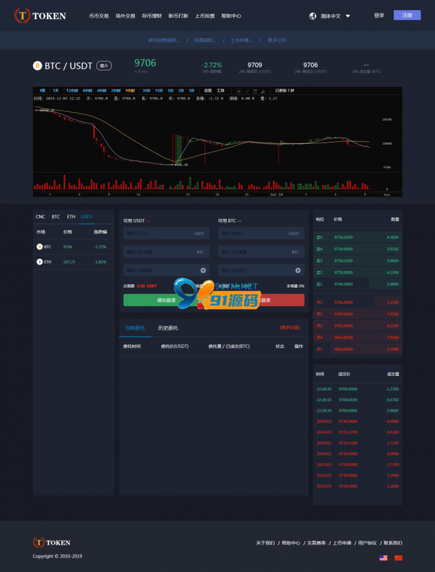Select the ETH market tab

tap(71, 217)
